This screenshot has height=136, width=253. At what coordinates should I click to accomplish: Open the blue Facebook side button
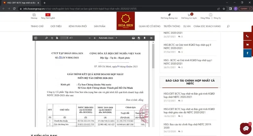(247, 53)
